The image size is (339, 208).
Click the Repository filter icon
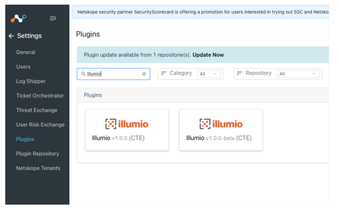pos(239,73)
